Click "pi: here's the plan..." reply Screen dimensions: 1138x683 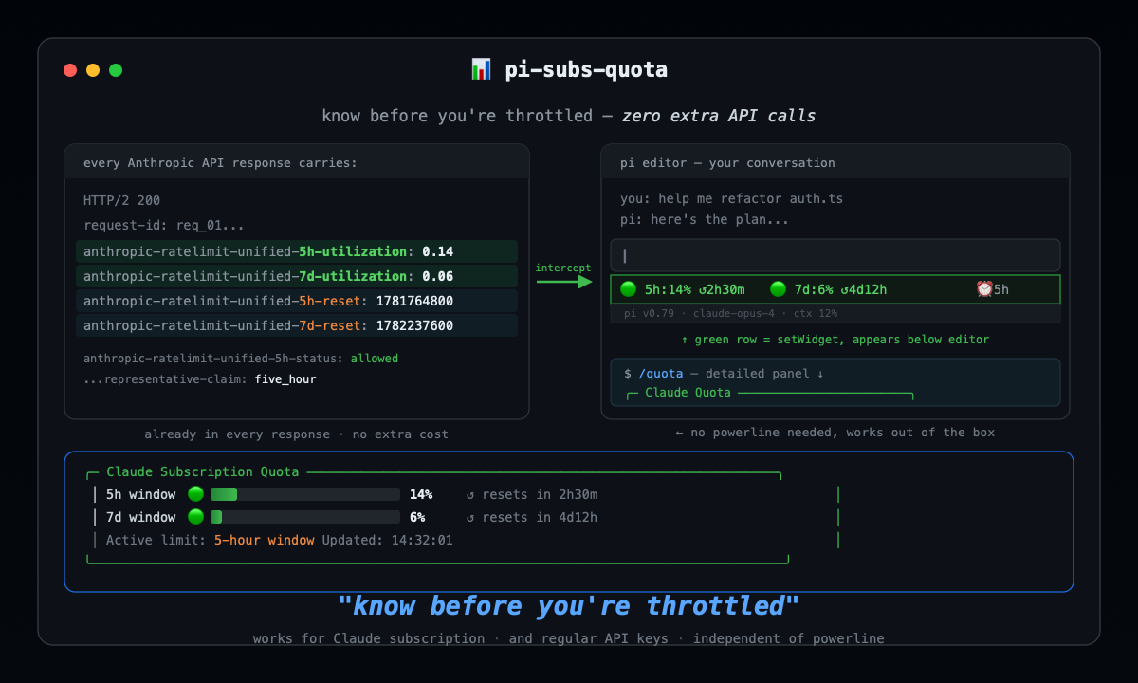point(705,219)
